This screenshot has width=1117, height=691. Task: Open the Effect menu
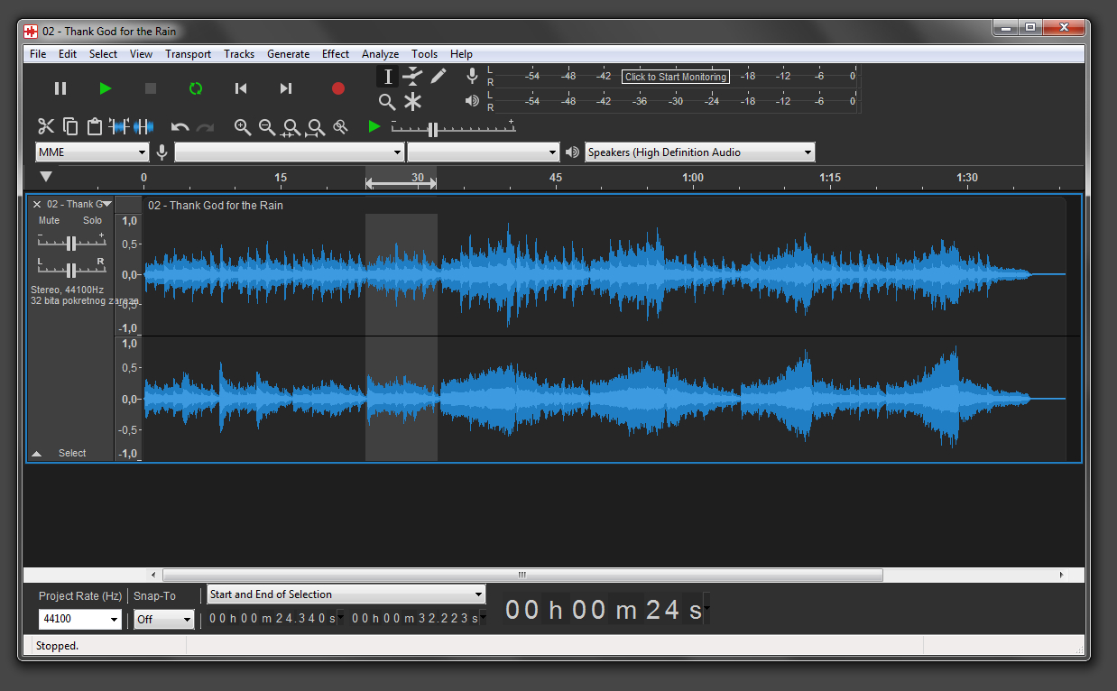tap(335, 54)
